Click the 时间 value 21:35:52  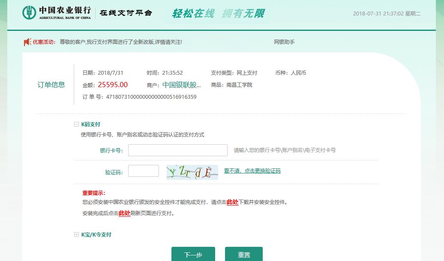click(x=172, y=73)
